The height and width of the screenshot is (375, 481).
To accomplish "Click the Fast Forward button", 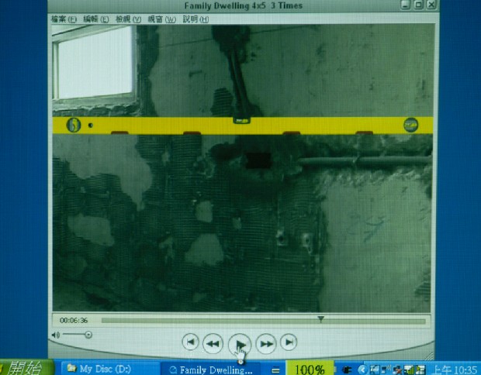I will pyautogui.click(x=266, y=342).
